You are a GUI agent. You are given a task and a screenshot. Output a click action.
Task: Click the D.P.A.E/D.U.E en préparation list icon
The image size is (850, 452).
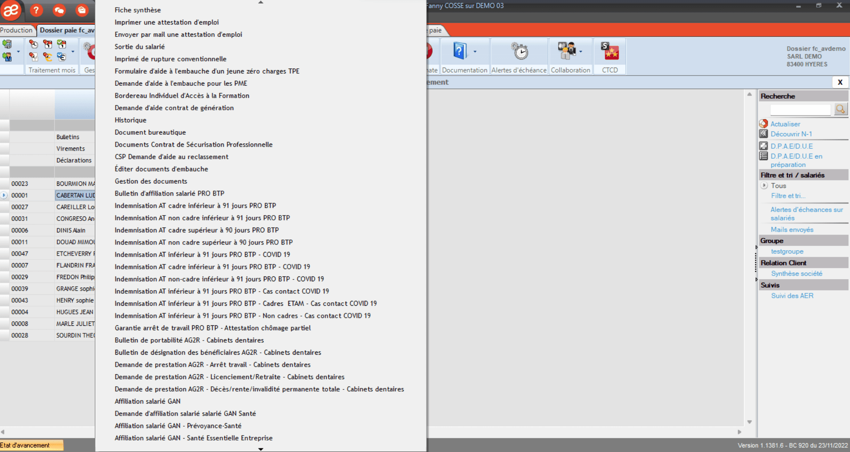pyautogui.click(x=764, y=156)
